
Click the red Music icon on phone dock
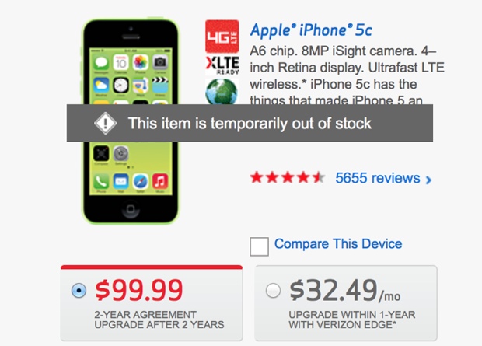pyautogui.click(x=160, y=181)
